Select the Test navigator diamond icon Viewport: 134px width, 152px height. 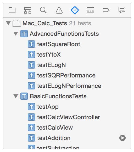(75, 10)
